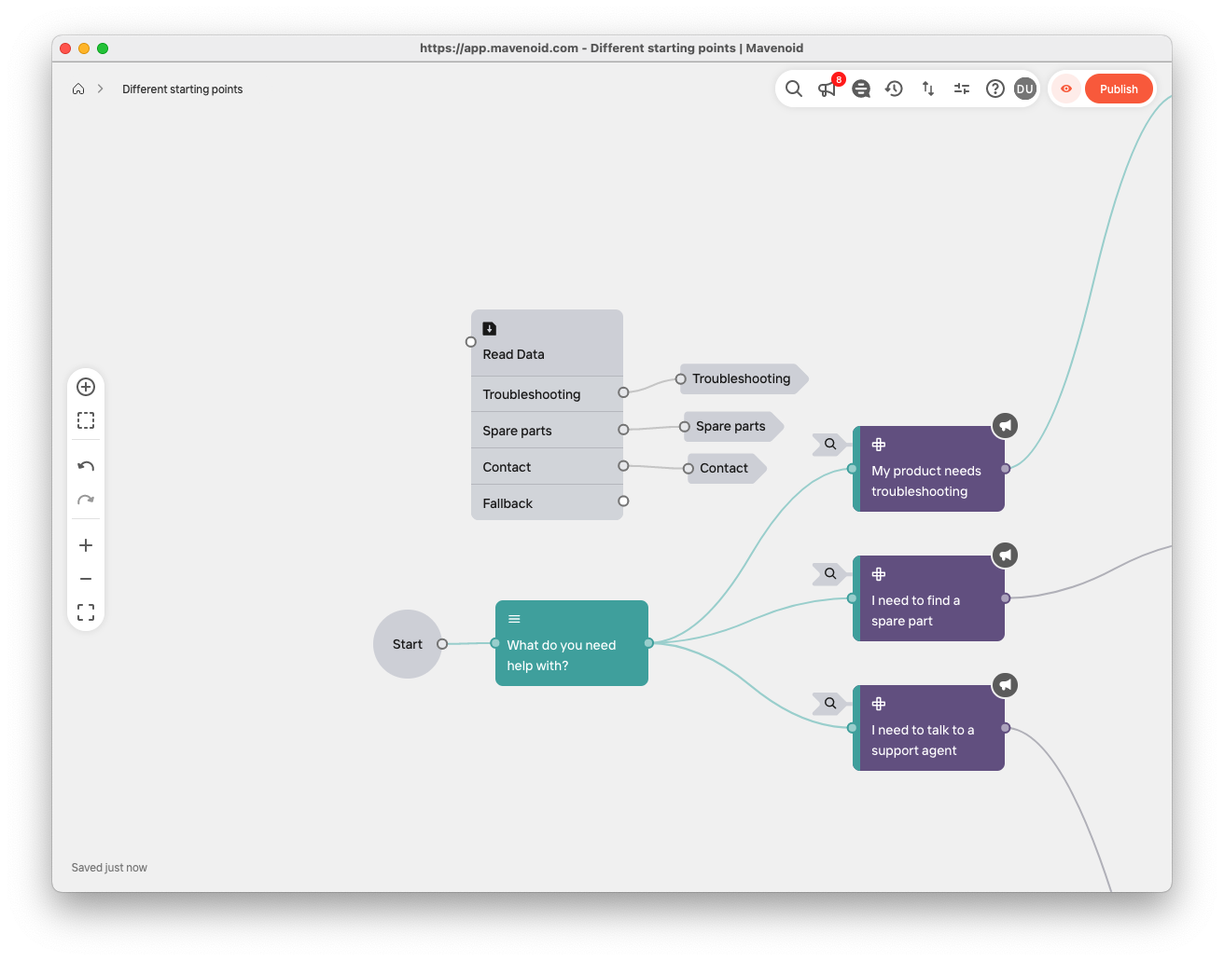Open the help question mark icon
Viewport: 1224px width, 961px height.
pyautogui.click(x=995, y=89)
